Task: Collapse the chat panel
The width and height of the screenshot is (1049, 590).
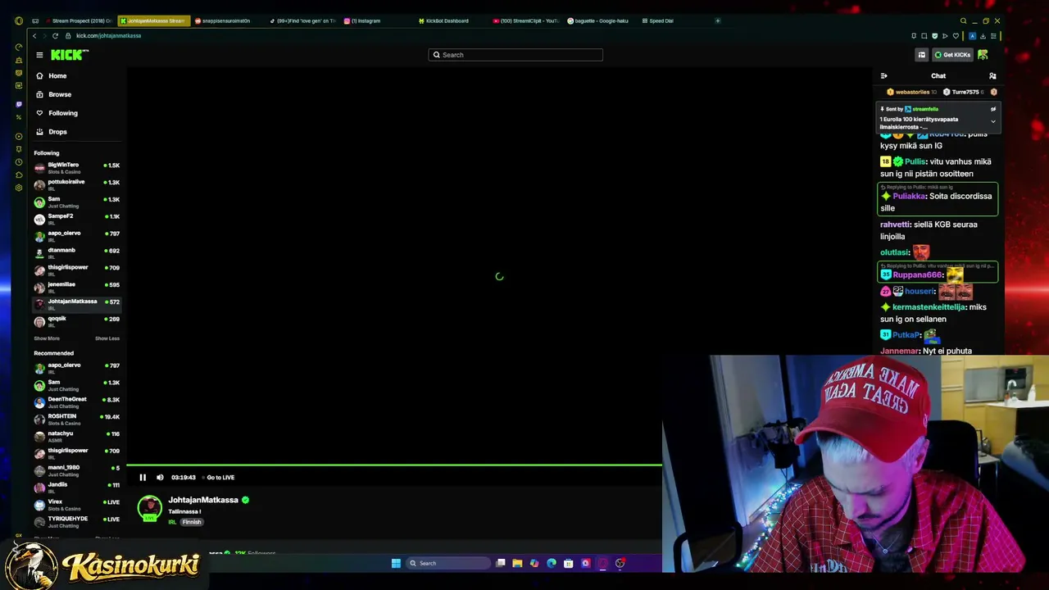Action: (x=883, y=76)
